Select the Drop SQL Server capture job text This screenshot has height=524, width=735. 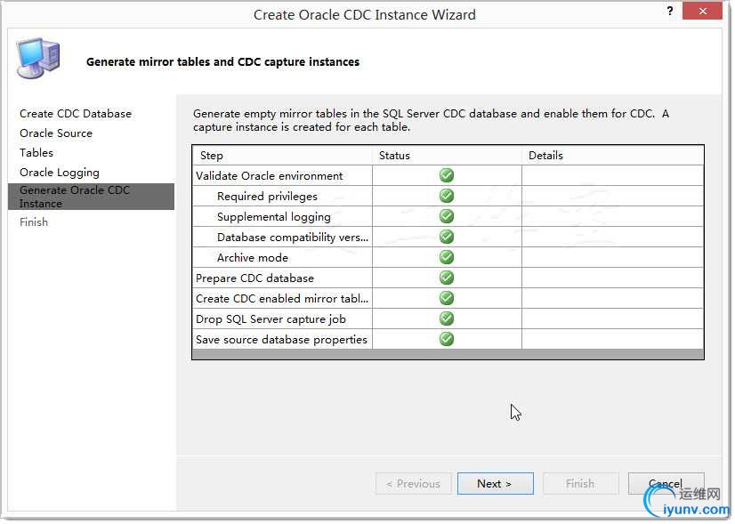271,319
